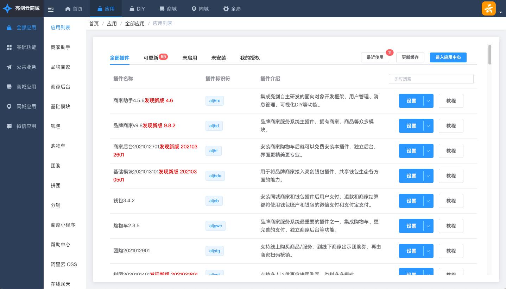Screen dimensions: 506x289
Task: Open 商家后台 in submenu
Action: pyautogui.click(x=61, y=87)
